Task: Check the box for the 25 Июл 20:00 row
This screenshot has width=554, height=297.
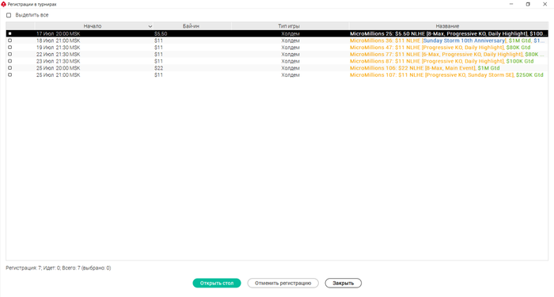Action: 9,68
